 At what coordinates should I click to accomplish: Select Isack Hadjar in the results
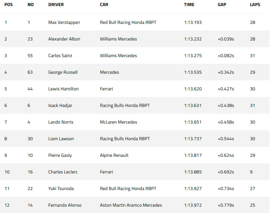(60, 105)
